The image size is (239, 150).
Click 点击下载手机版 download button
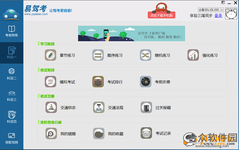(x=161, y=15)
